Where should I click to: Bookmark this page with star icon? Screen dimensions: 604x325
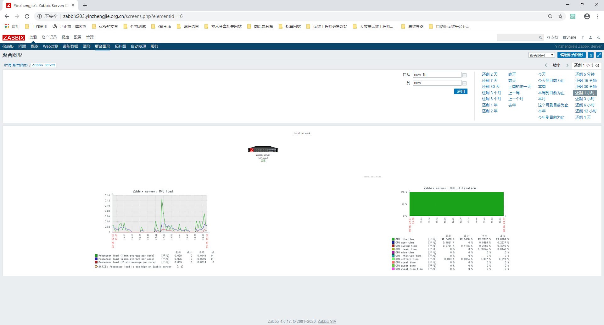(x=560, y=16)
